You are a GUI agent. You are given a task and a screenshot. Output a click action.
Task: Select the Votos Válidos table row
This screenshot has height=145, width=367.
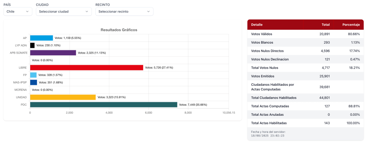pos(305,34)
